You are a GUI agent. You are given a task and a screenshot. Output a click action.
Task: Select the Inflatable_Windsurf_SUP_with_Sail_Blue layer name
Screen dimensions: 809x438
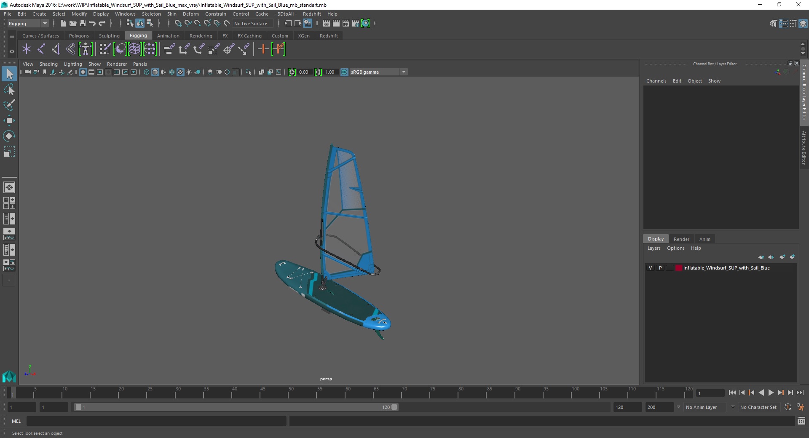click(726, 268)
